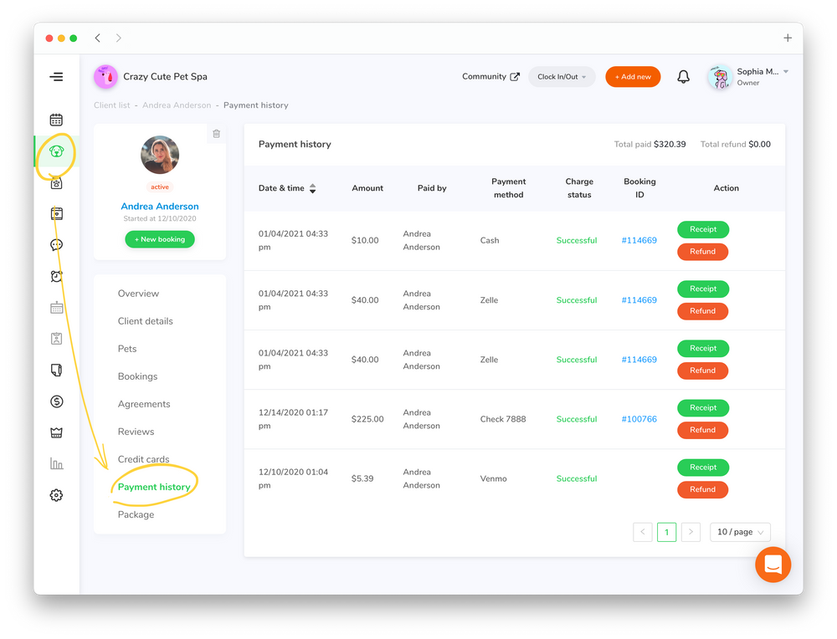Toggle the sidebar with the hamburger icon
Screen dimensions: 837x639
point(56,76)
